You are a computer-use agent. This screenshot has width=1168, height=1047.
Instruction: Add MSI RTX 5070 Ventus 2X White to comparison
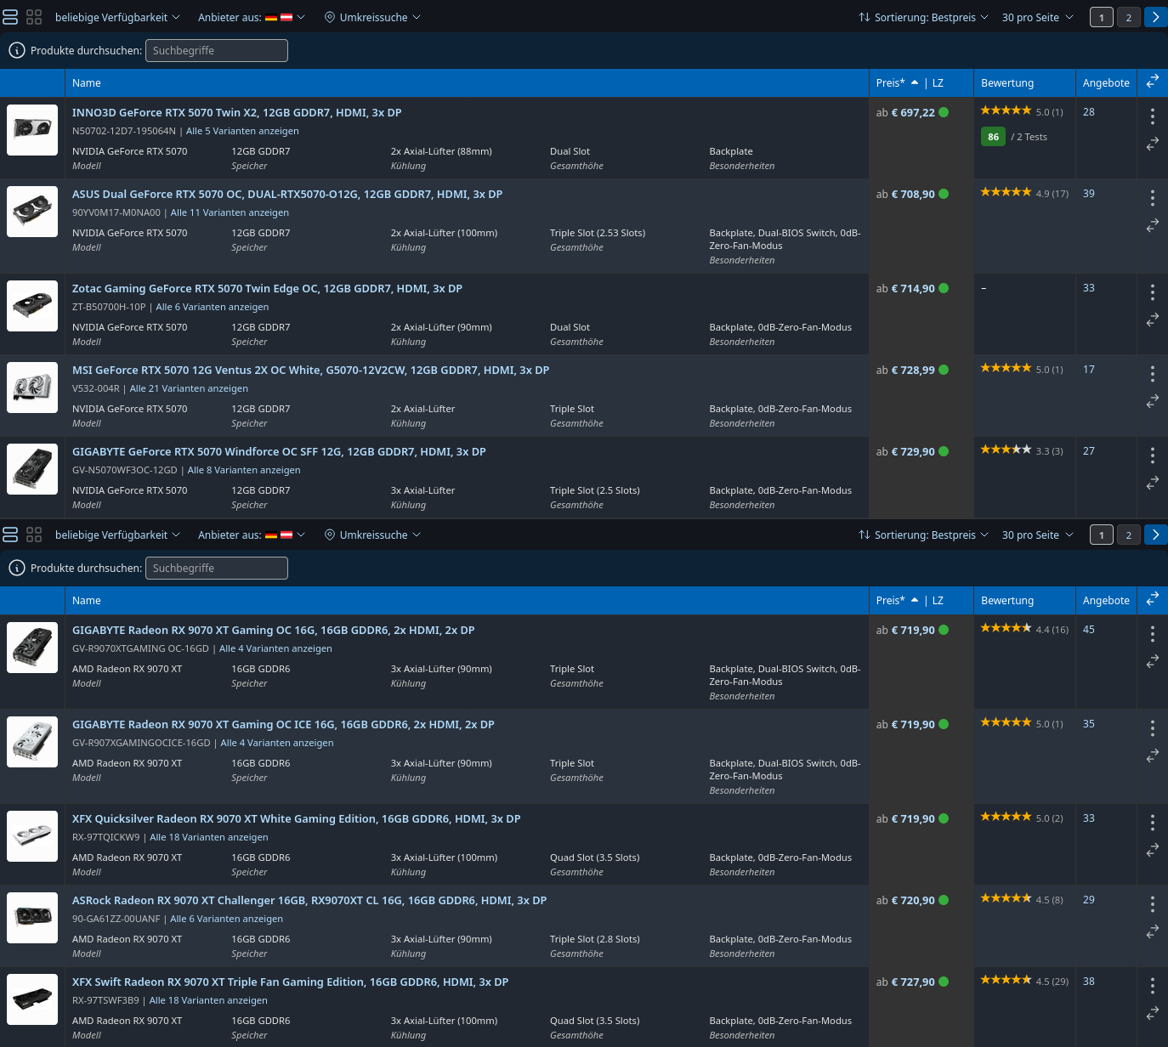pos(1153,401)
